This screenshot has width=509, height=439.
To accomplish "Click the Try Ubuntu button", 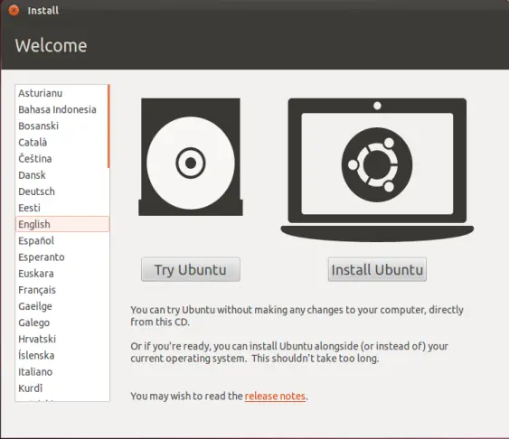I will point(191,269).
